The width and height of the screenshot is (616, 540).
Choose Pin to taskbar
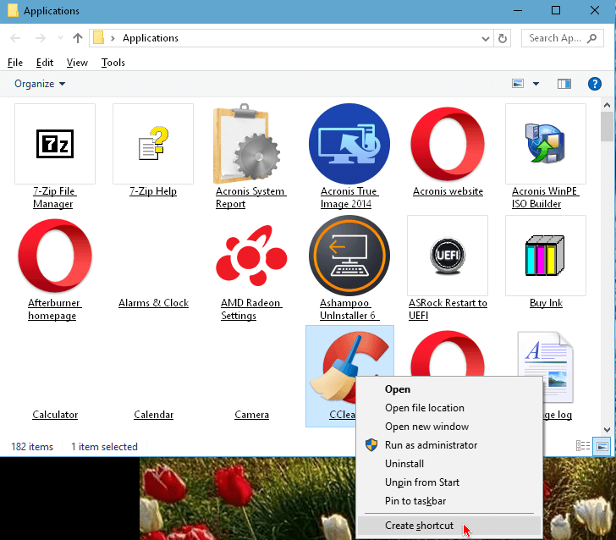[449, 501]
